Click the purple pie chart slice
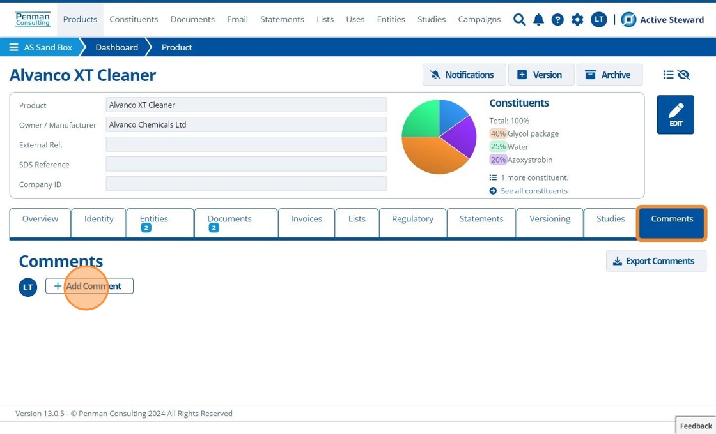Viewport: 716px width, 434px height. point(461,137)
